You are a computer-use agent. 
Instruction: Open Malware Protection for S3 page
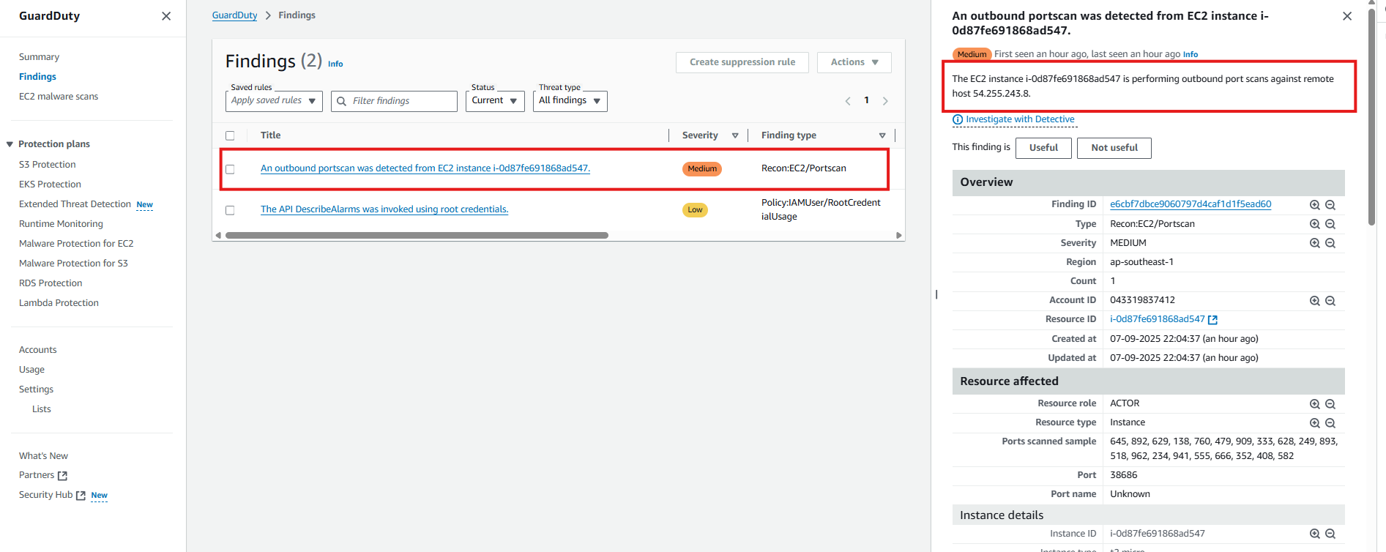(x=73, y=264)
